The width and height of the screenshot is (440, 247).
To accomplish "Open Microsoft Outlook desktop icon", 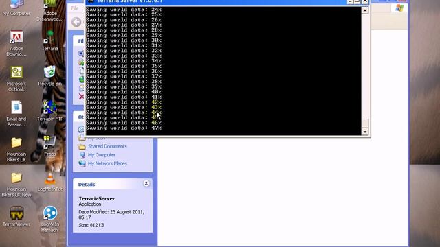I will coord(16,79).
